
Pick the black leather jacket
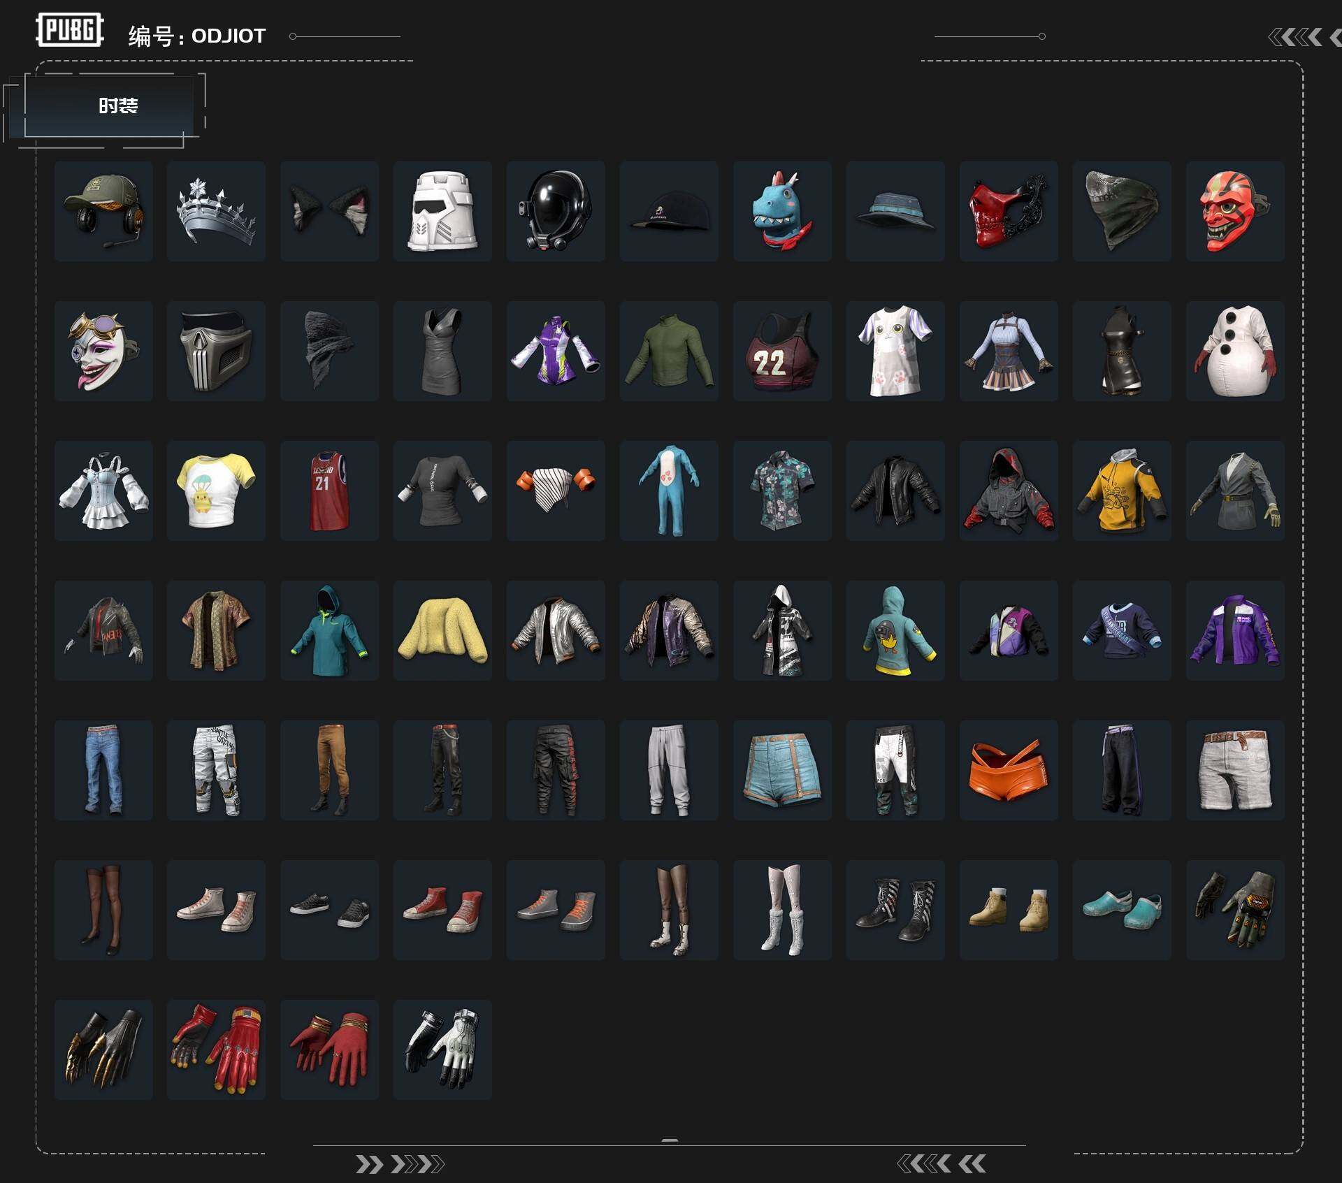pos(895,491)
